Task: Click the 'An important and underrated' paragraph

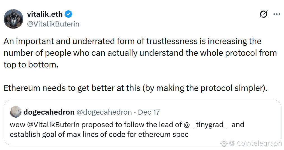Action: [x=132, y=41]
